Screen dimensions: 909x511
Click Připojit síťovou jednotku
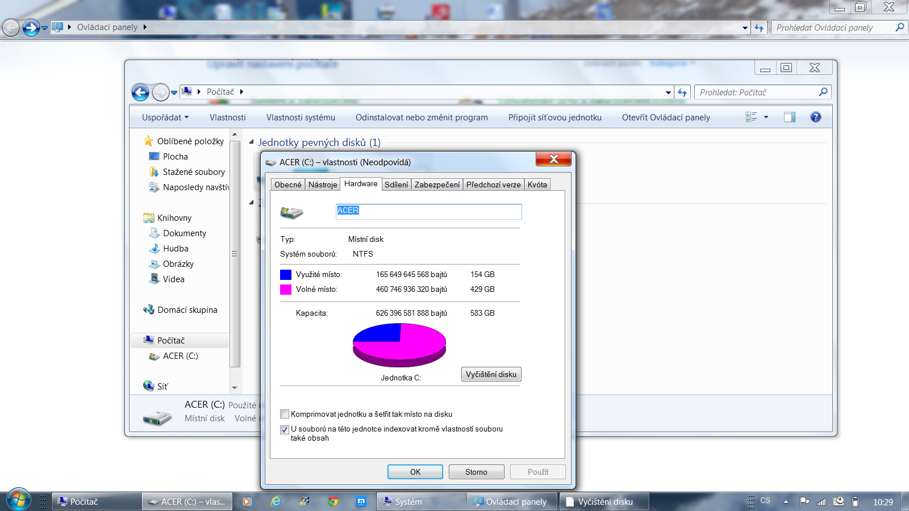pyautogui.click(x=555, y=117)
